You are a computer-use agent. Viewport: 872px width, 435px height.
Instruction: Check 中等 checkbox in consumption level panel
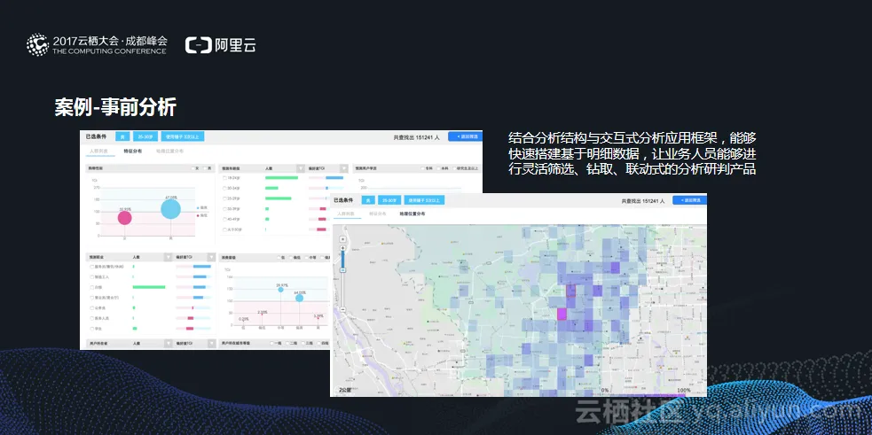coord(306,257)
